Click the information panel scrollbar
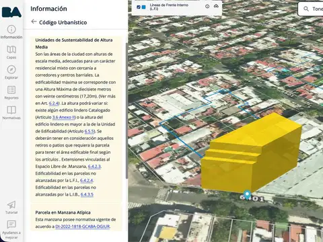 coord(127,111)
